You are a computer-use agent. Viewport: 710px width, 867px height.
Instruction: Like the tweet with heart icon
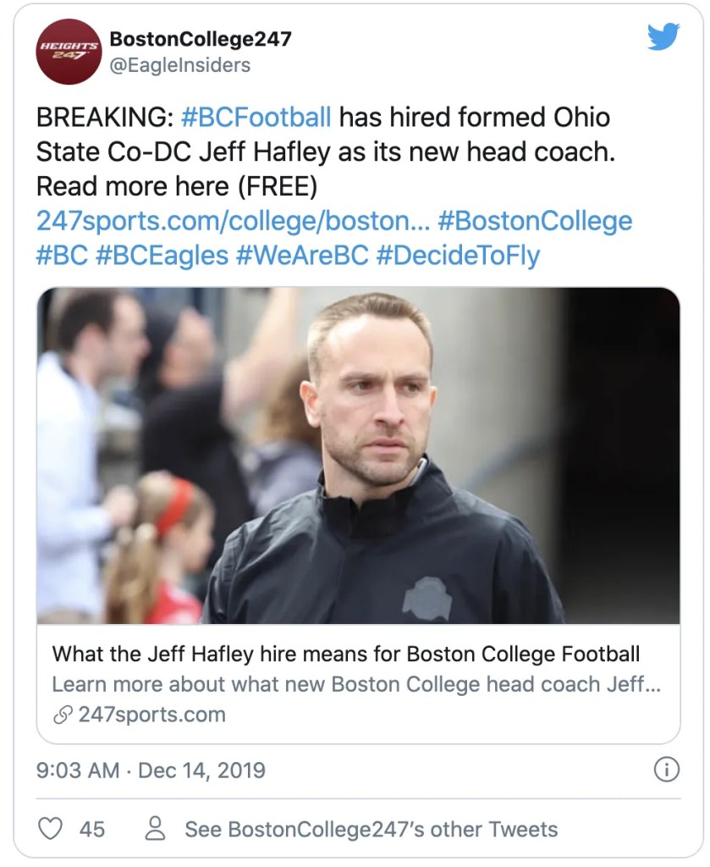click(52, 828)
